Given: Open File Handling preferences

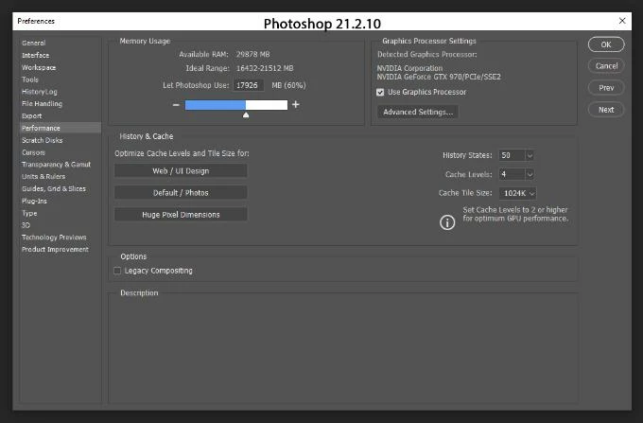Looking at the screenshot, I should [42, 104].
